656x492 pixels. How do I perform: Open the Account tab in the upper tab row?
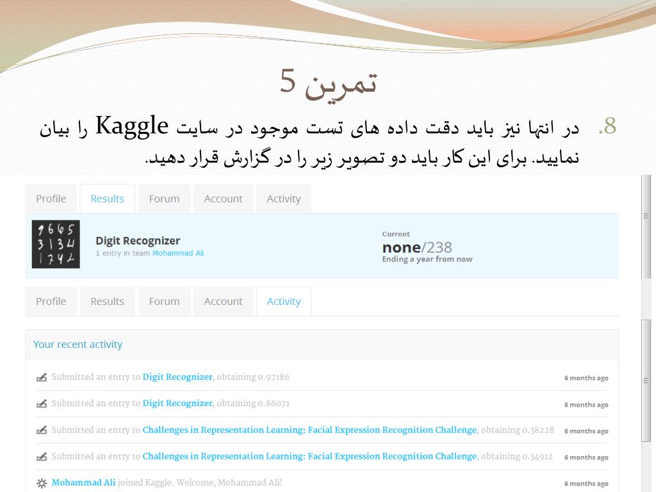(223, 199)
